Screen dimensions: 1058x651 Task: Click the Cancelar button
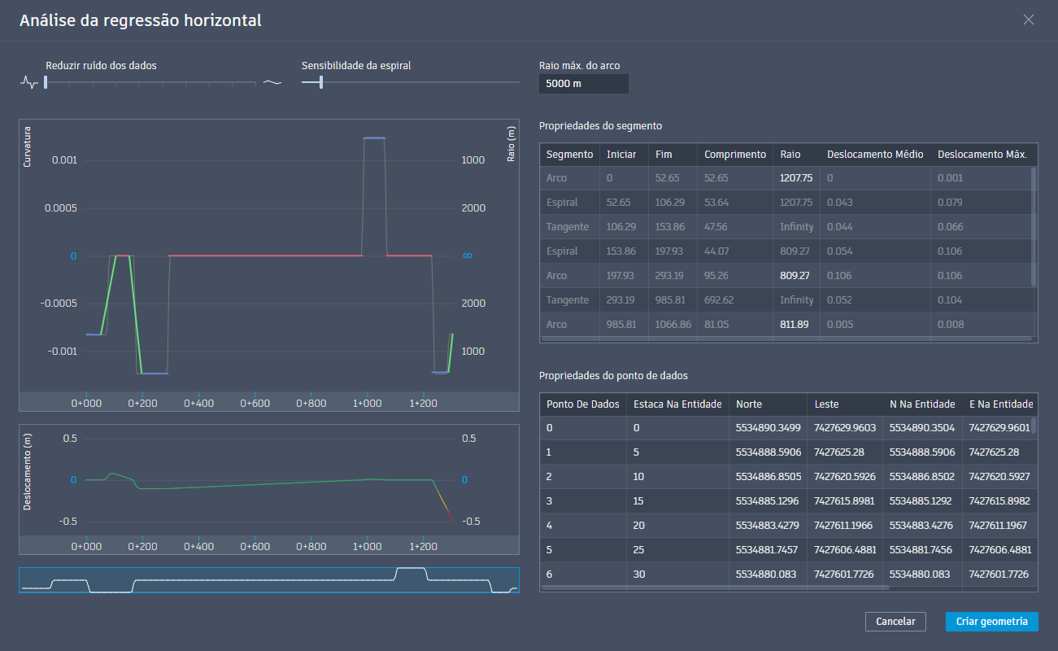[x=895, y=622]
